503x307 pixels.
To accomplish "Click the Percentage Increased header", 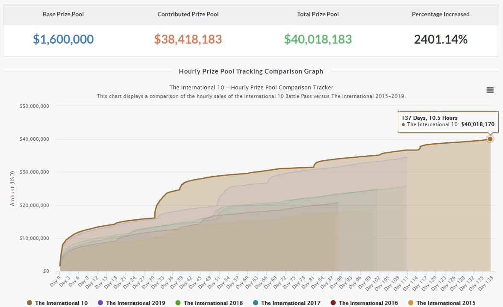I will [x=441, y=14].
